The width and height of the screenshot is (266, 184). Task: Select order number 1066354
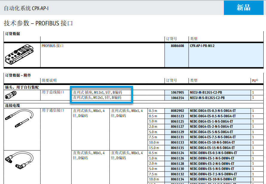coord(177,98)
